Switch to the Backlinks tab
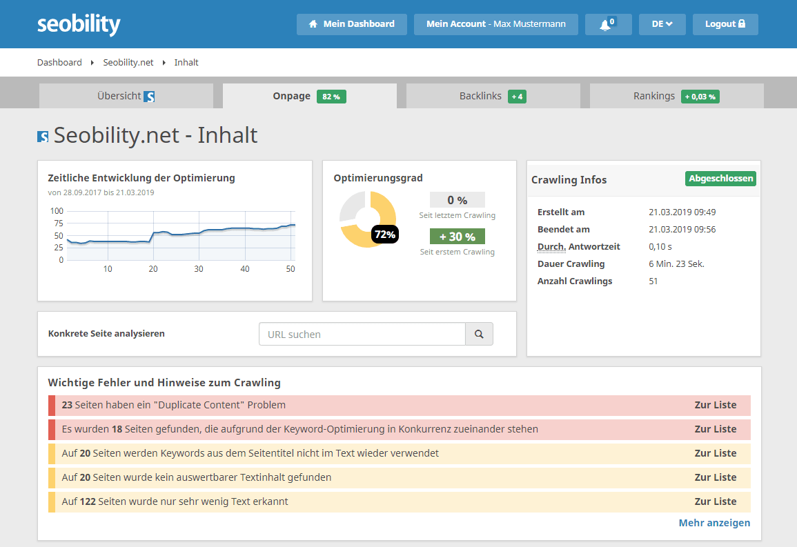The width and height of the screenshot is (797, 547). click(x=493, y=96)
